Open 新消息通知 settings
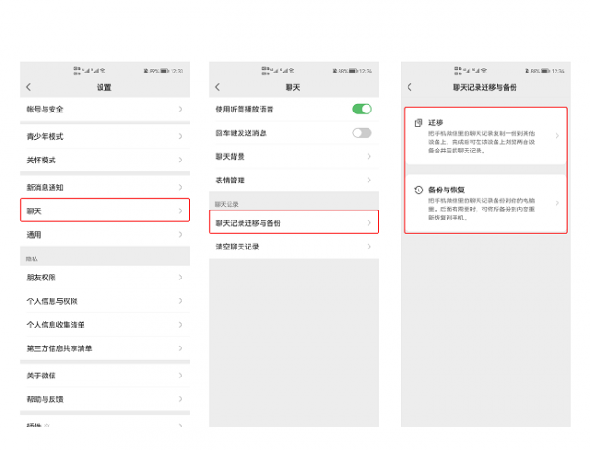This screenshot has height=450, width=590. point(104,187)
